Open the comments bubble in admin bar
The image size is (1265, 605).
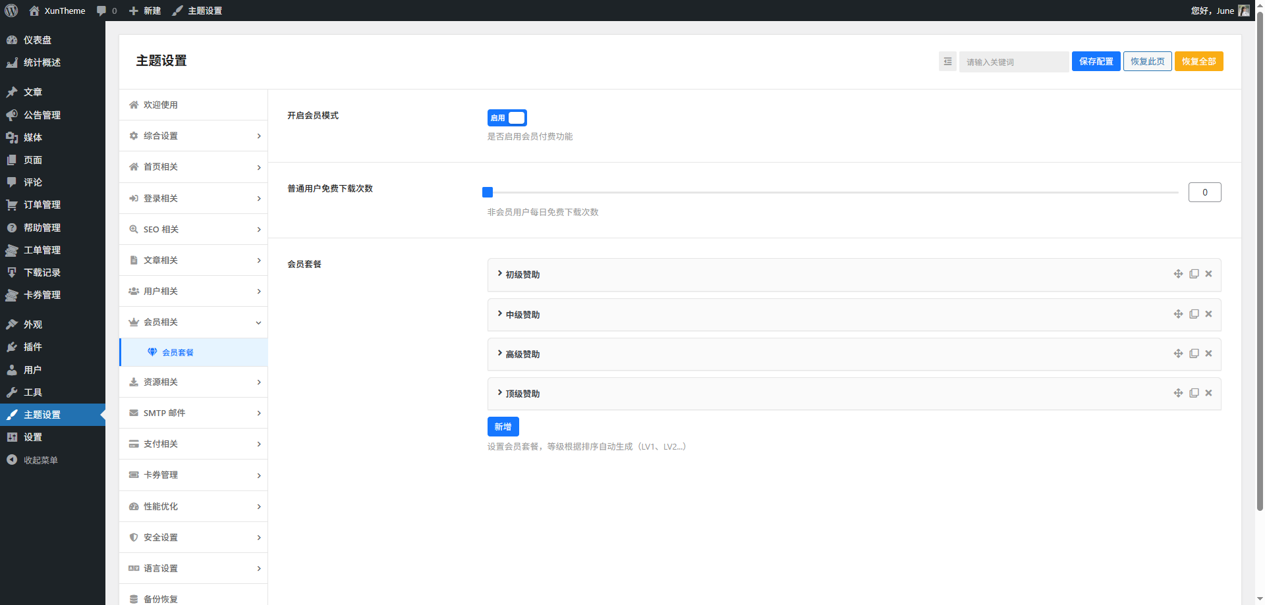[106, 11]
